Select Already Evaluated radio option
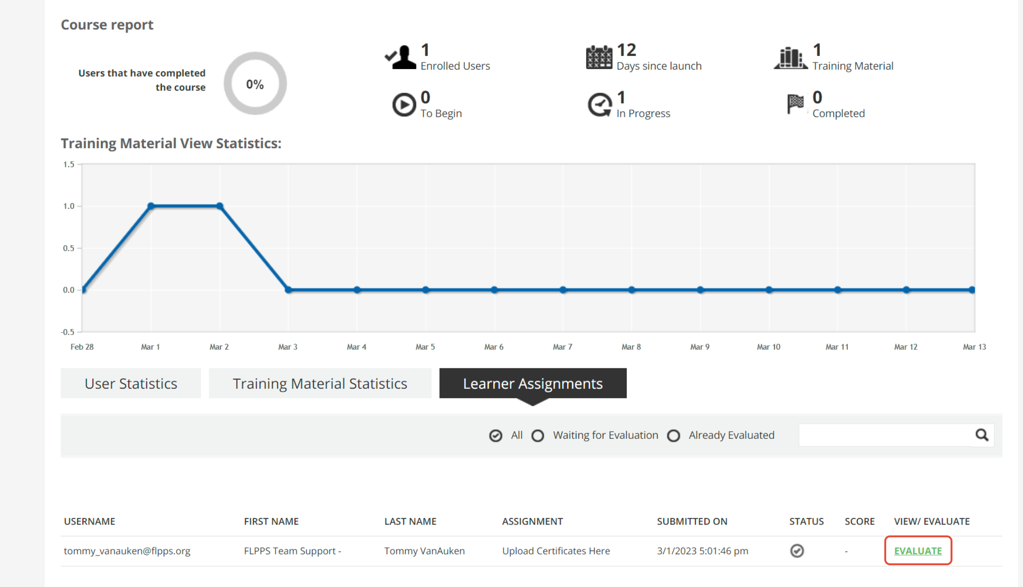1023x587 pixels. point(674,436)
